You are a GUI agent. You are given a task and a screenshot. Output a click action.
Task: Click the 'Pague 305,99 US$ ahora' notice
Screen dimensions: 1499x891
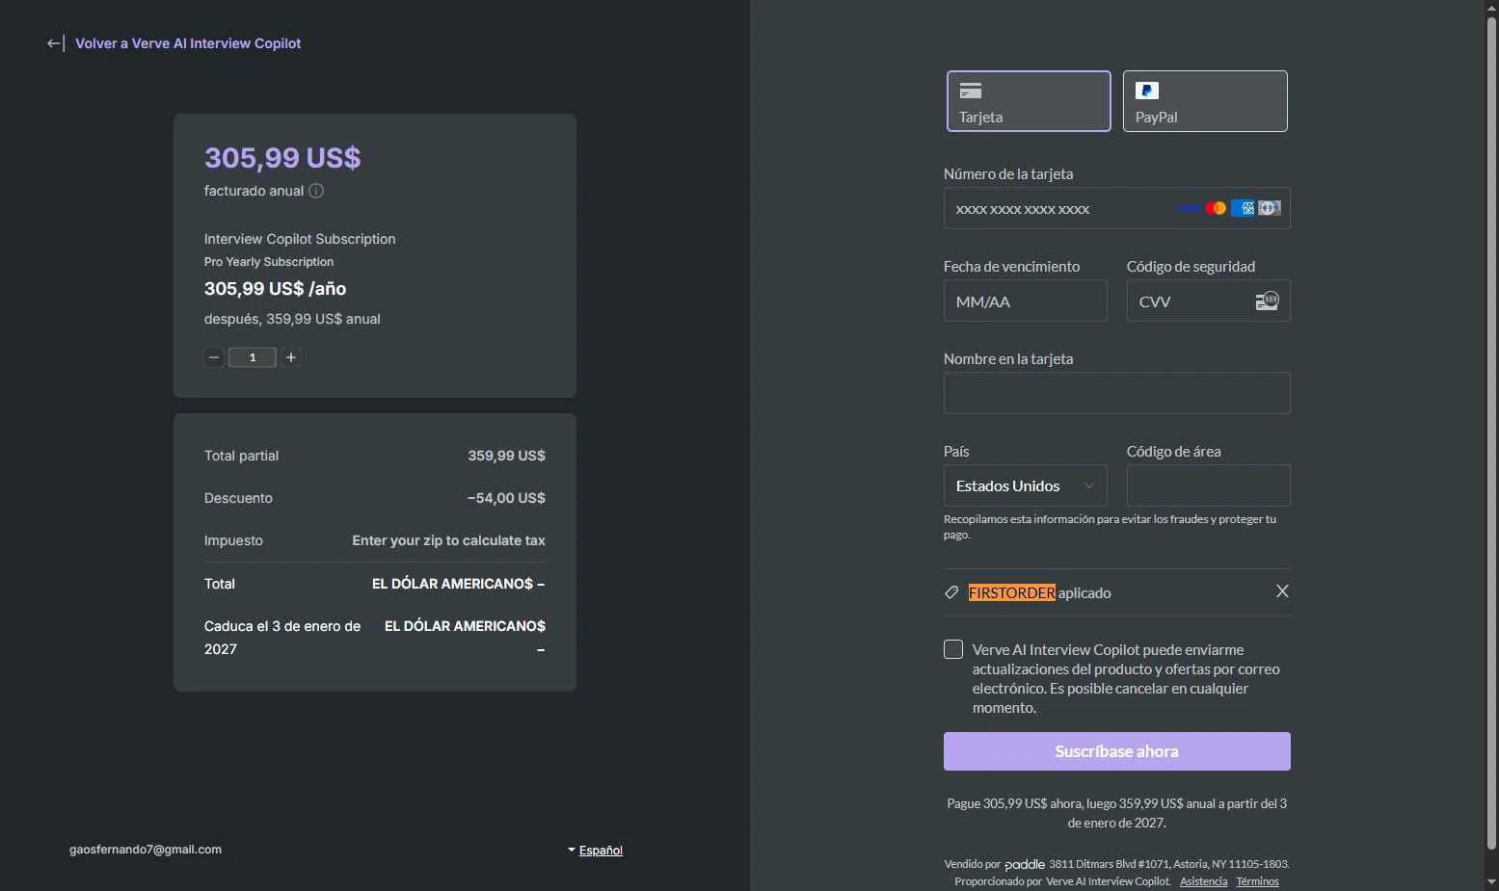(1117, 813)
